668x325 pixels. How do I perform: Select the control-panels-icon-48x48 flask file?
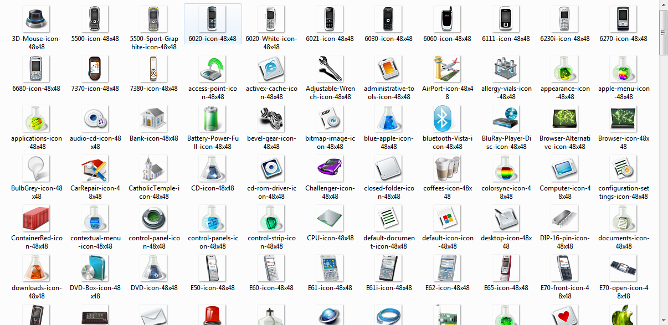click(x=213, y=218)
